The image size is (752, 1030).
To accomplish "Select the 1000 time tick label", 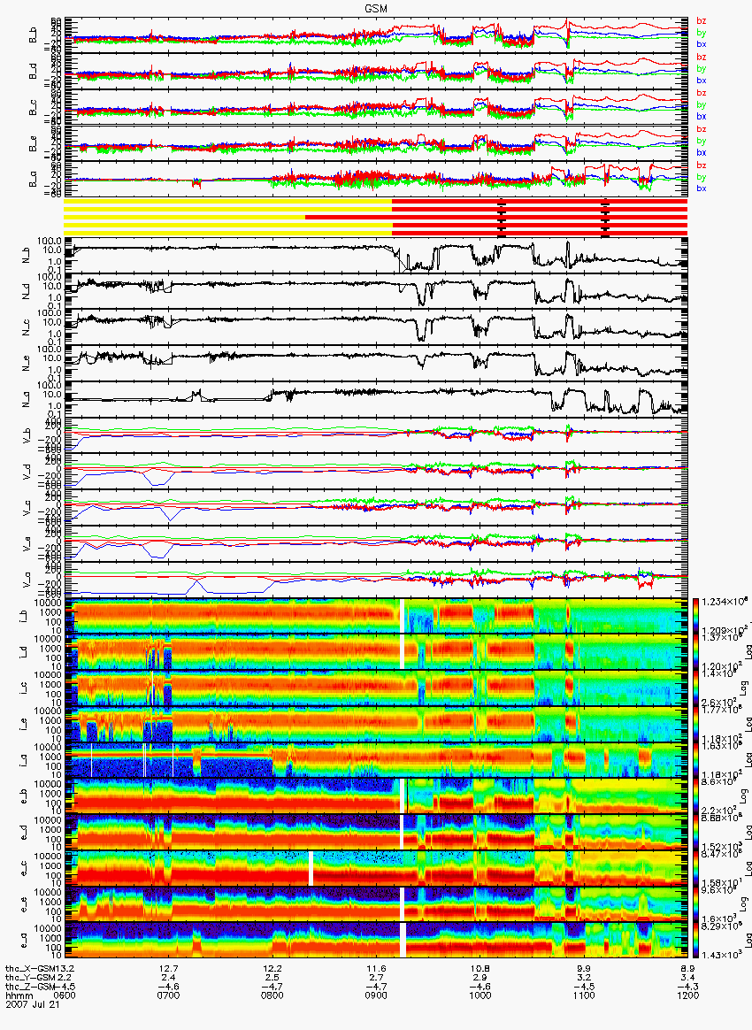I will [480, 995].
